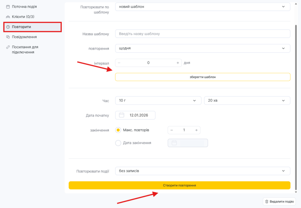Select the Дата закінчення radio option
The height and width of the screenshot is (208, 301).
tap(118, 143)
